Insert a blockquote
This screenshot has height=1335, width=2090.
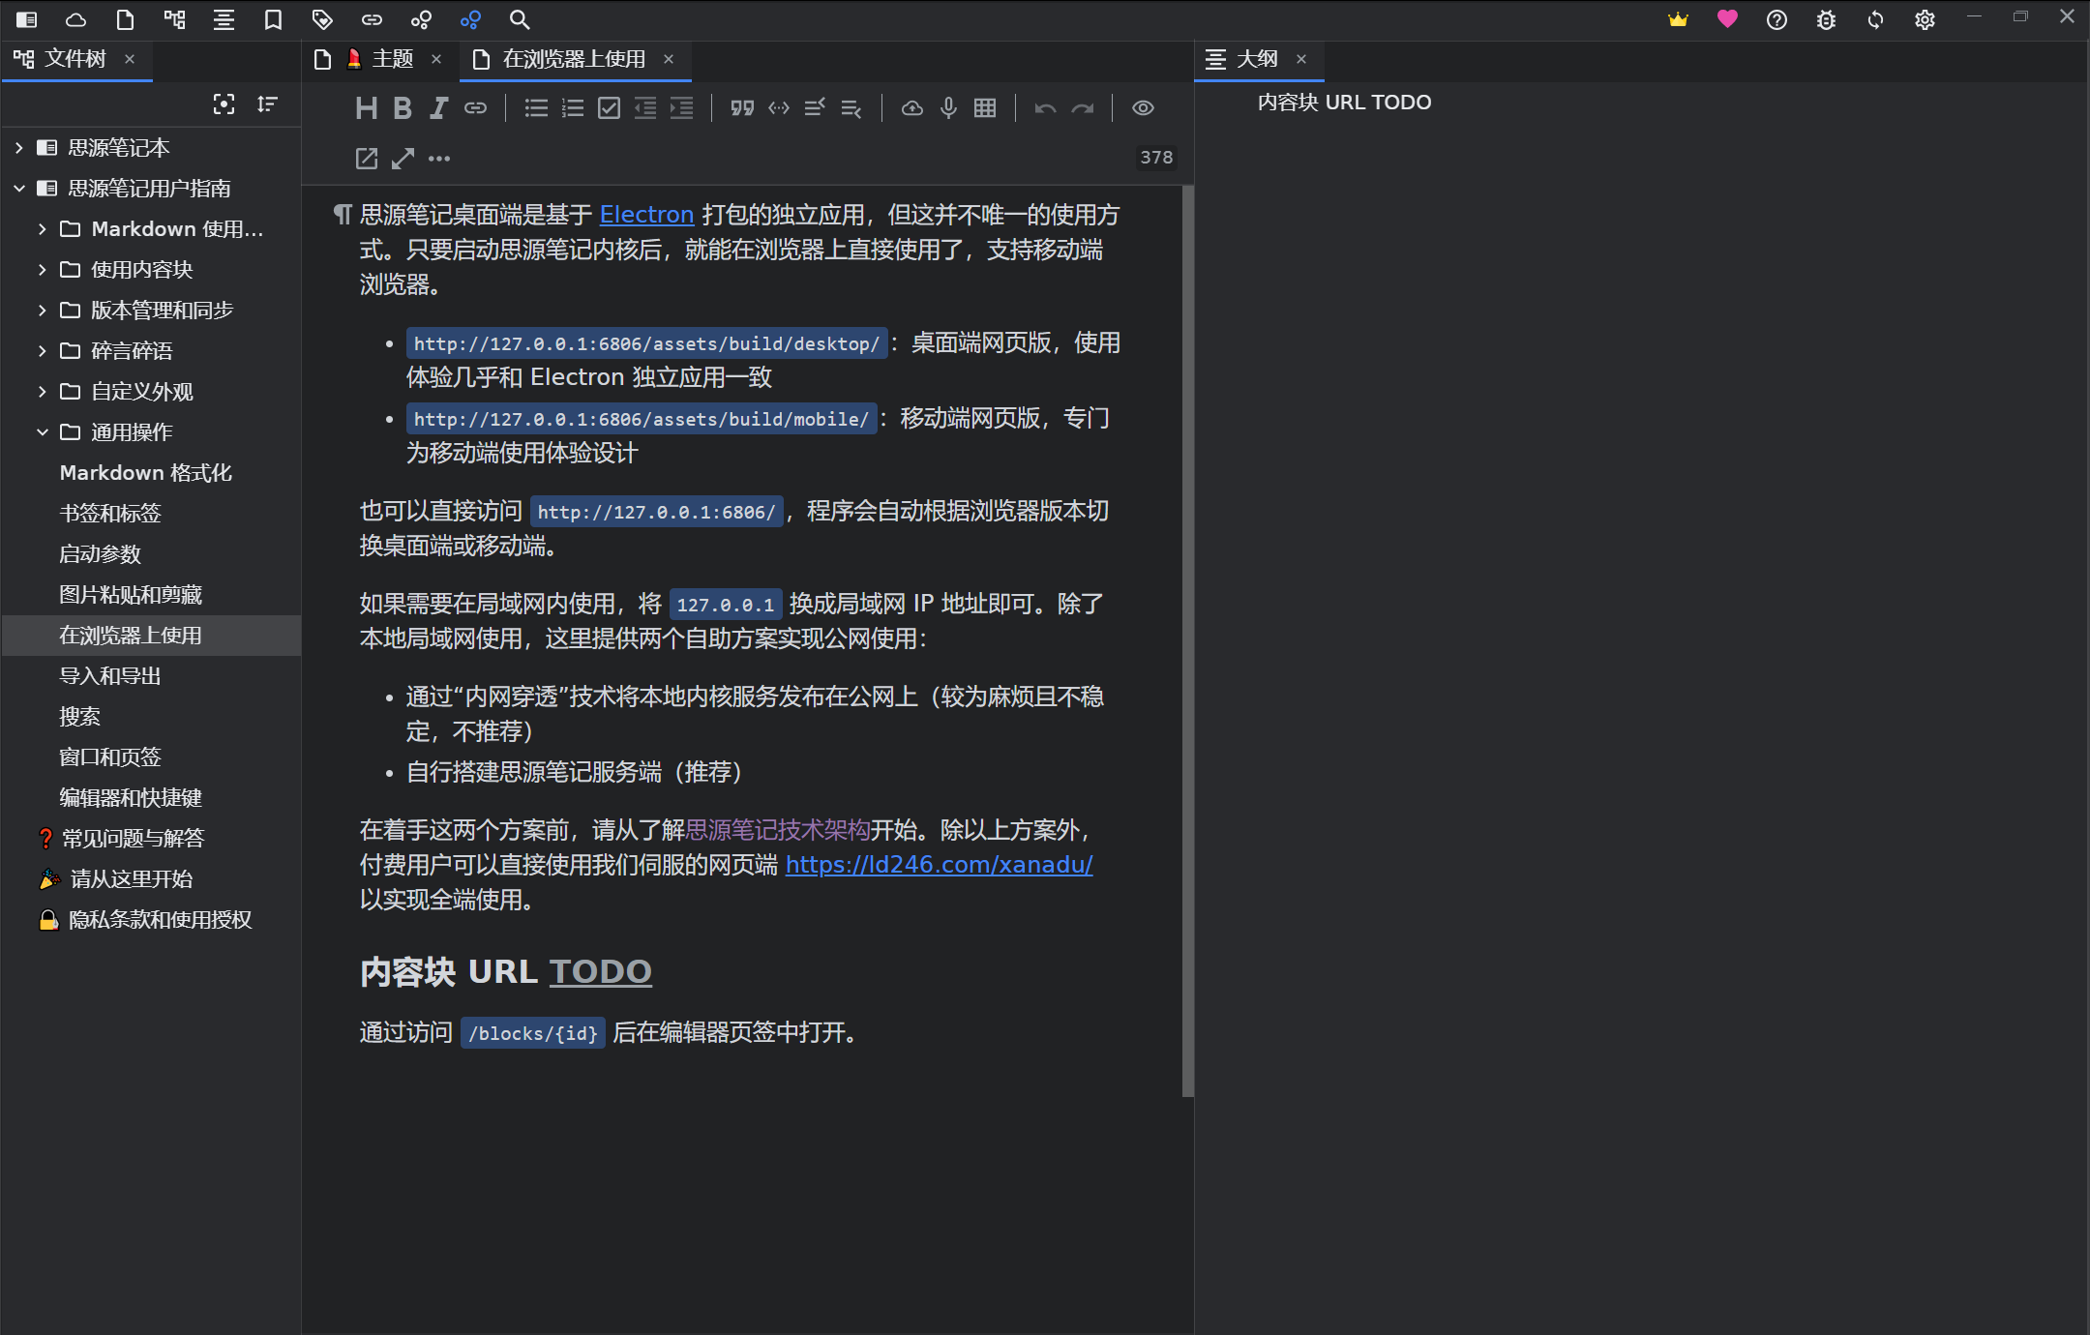(x=742, y=108)
